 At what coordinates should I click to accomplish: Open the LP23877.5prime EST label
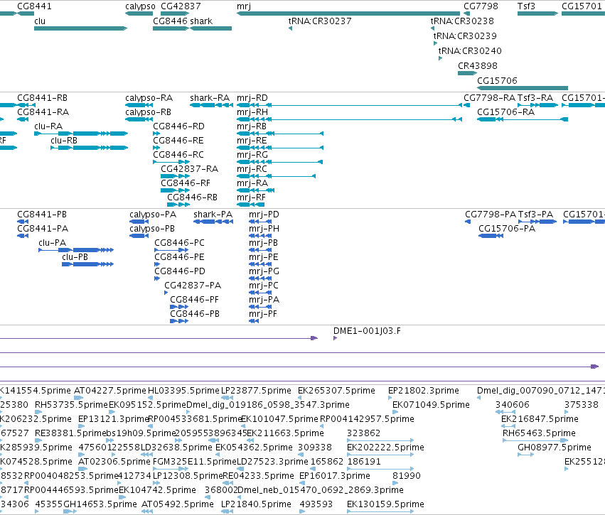click(256, 391)
